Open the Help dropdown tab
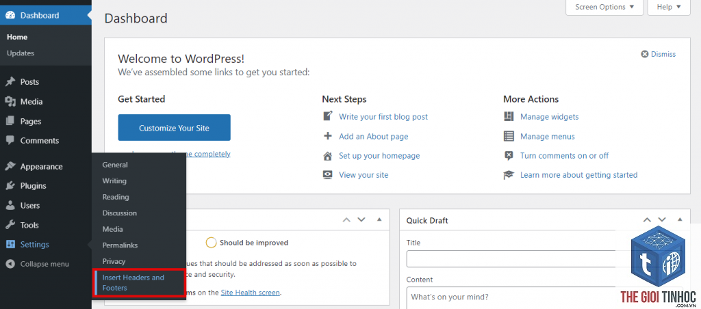 tap(669, 7)
